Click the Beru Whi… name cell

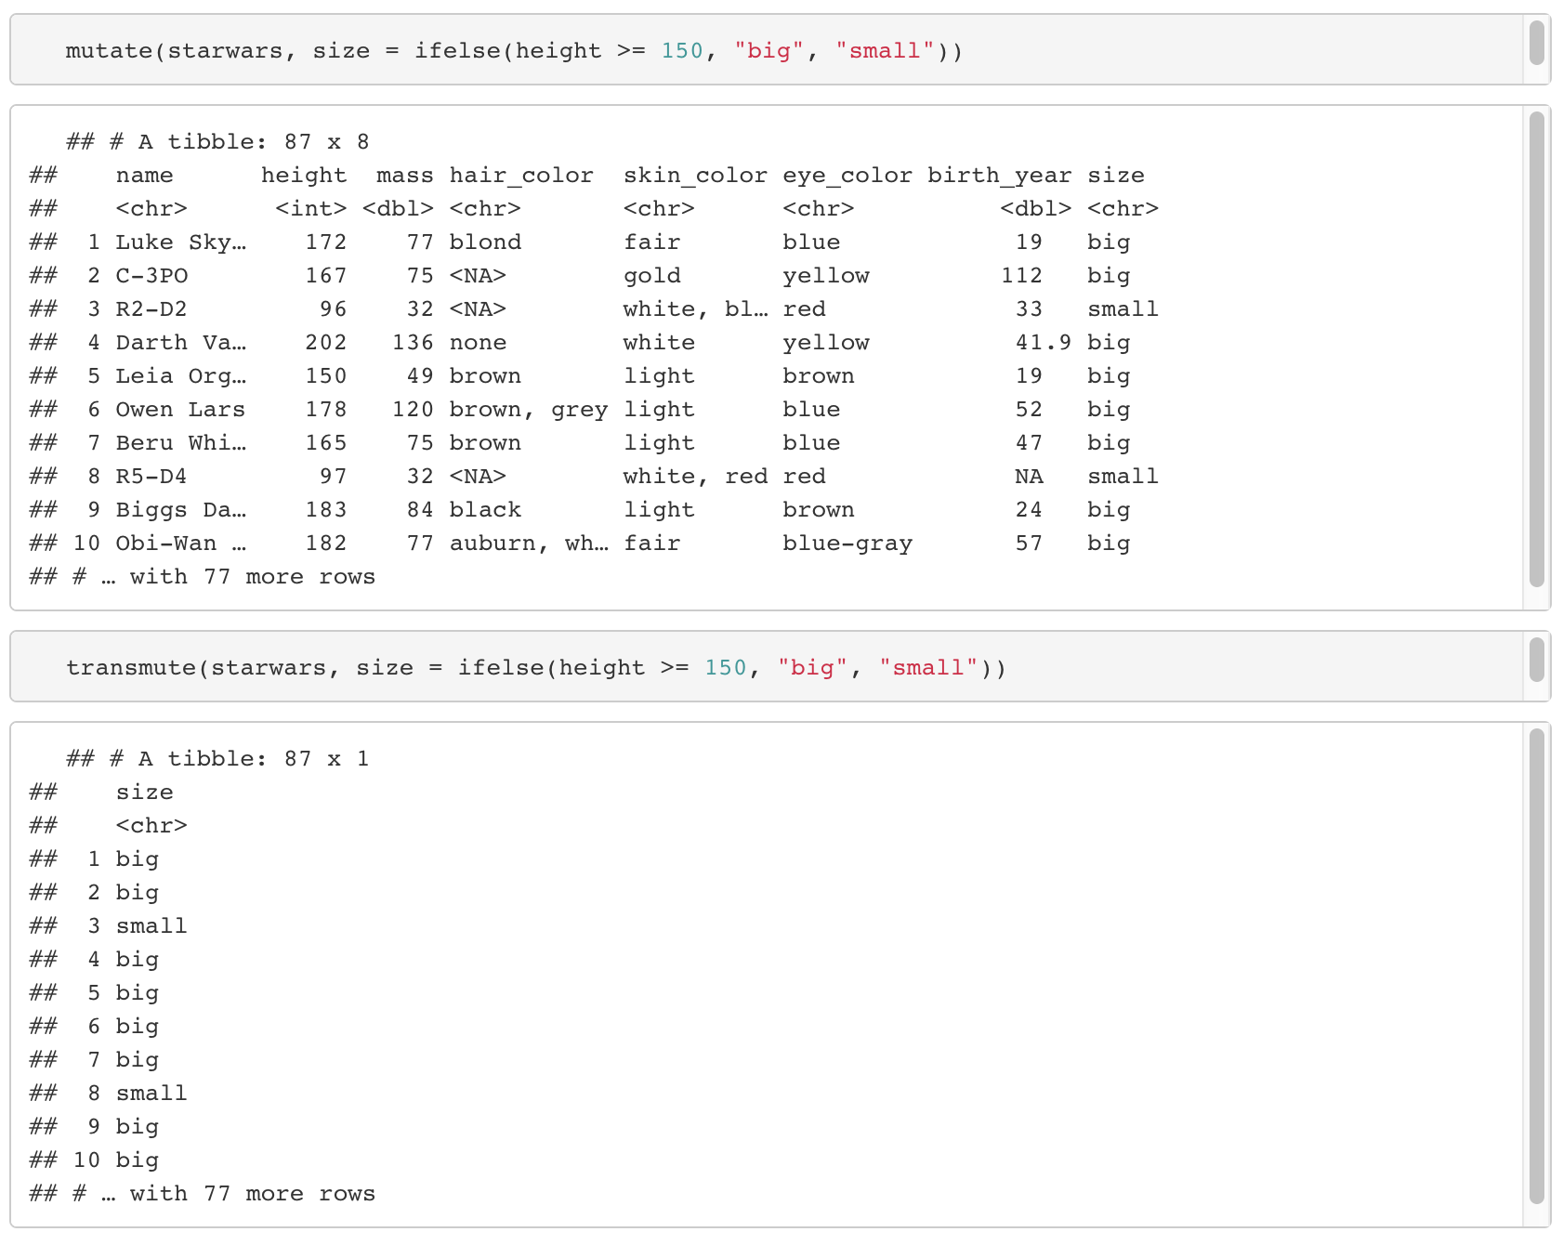click(181, 442)
